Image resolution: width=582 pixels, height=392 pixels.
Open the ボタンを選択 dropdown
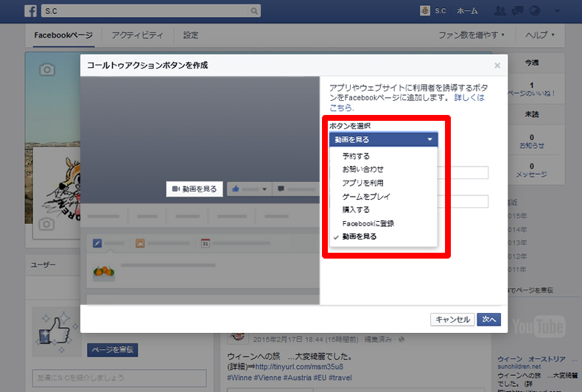(383, 139)
